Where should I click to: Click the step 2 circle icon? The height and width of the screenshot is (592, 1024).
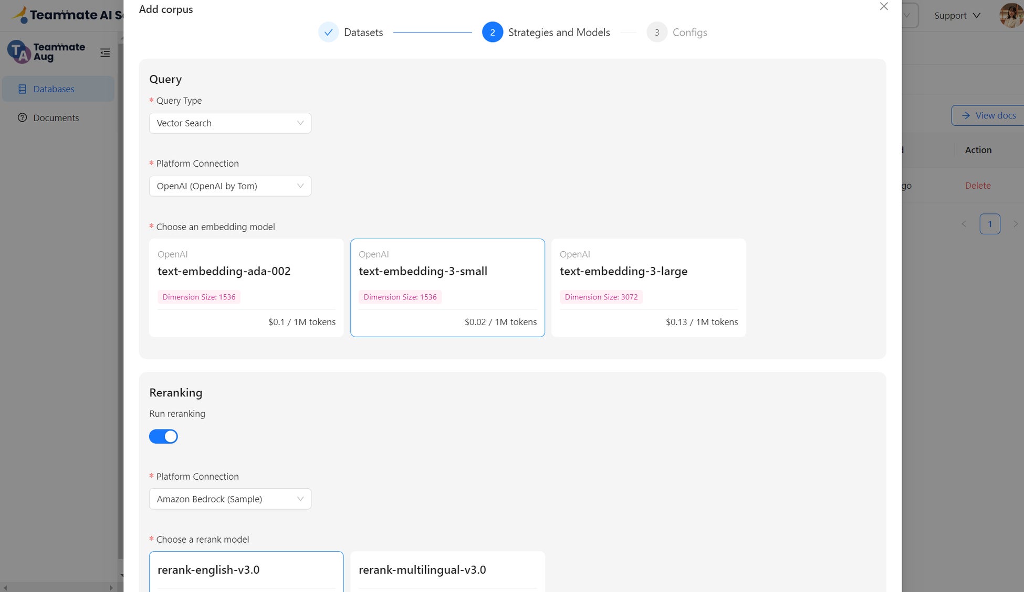(492, 32)
